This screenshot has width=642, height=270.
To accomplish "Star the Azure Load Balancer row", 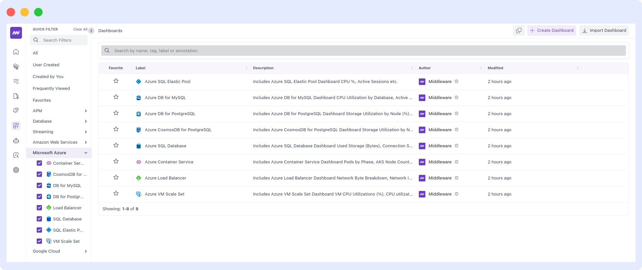I will pos(116,177).
